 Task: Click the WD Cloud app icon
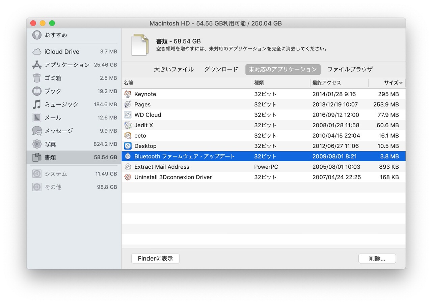[x=128, y=115]
